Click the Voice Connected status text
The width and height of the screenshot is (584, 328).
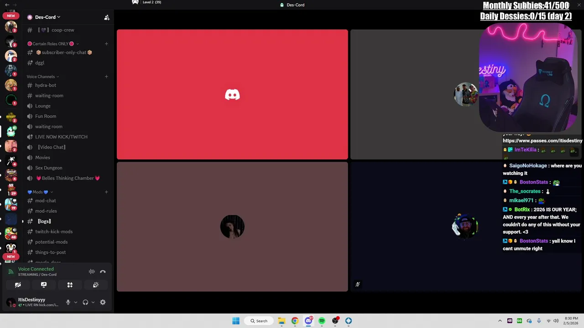click(36, 269)
